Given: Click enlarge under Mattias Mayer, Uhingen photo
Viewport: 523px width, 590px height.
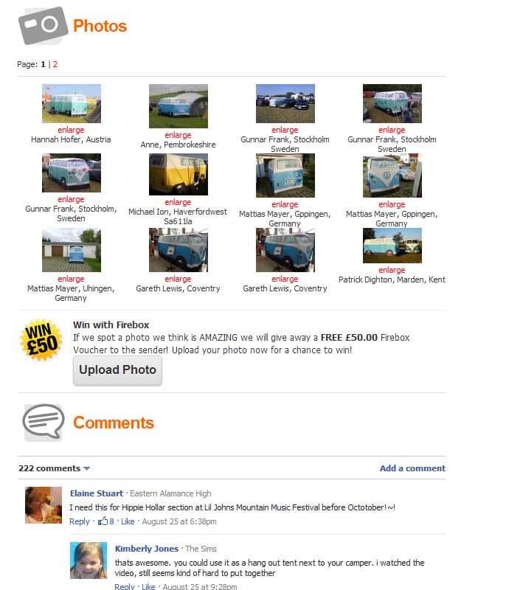Looking at the screenshot, I should pos(71,279).
